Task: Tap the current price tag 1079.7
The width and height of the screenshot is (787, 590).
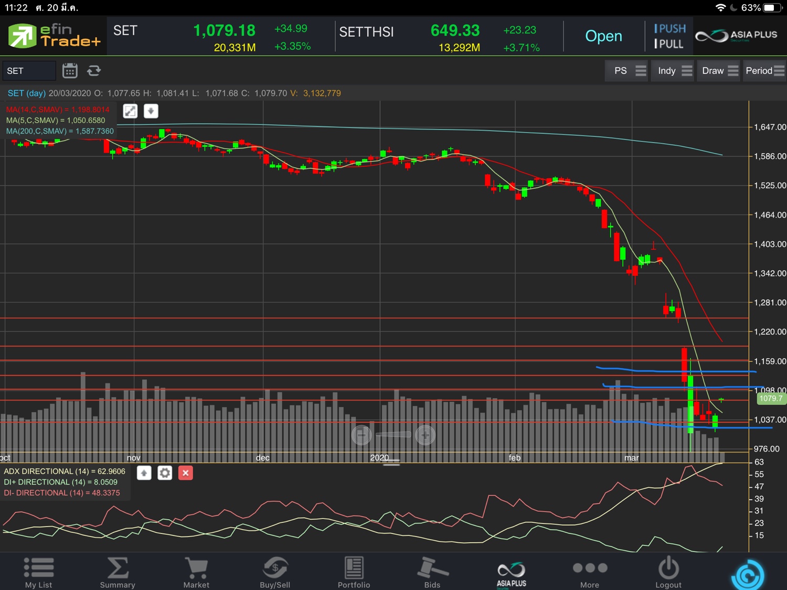Action: (770, 399)
